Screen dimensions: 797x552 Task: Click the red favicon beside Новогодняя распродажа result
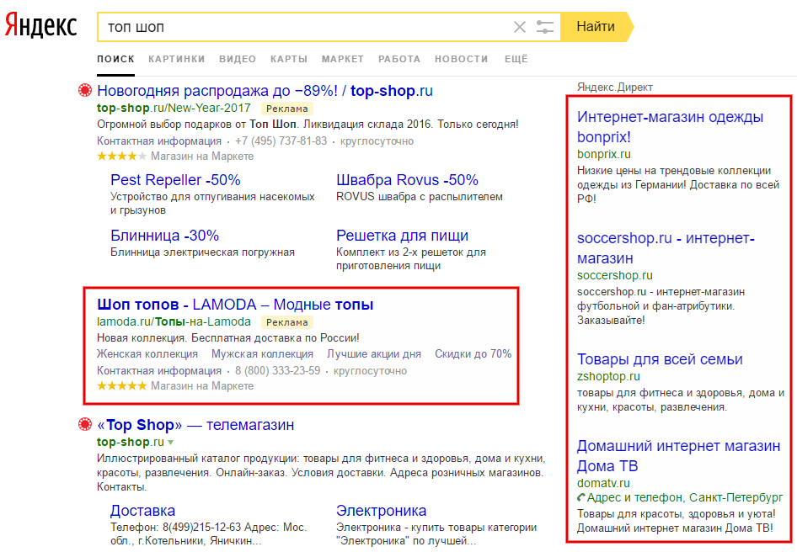pyautogui.click(x=84, y=91)
